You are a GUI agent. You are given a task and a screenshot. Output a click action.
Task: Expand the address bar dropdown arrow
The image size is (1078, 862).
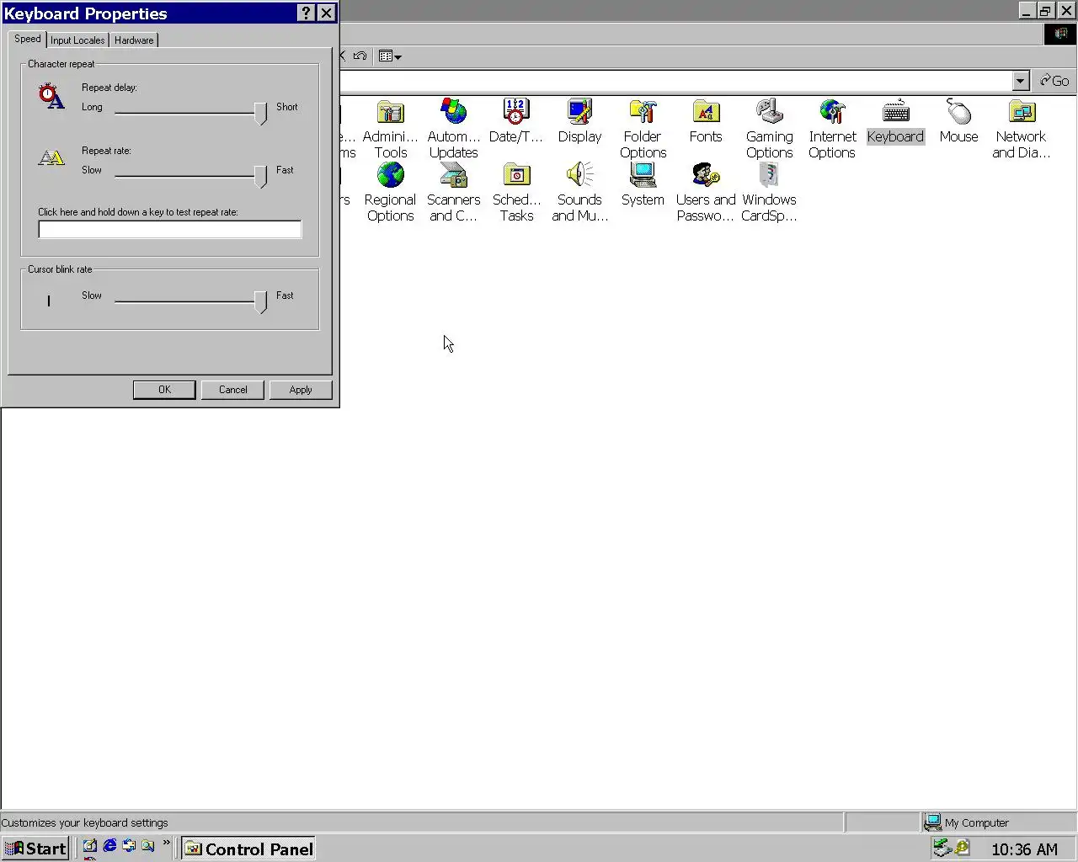[1021, 81]
